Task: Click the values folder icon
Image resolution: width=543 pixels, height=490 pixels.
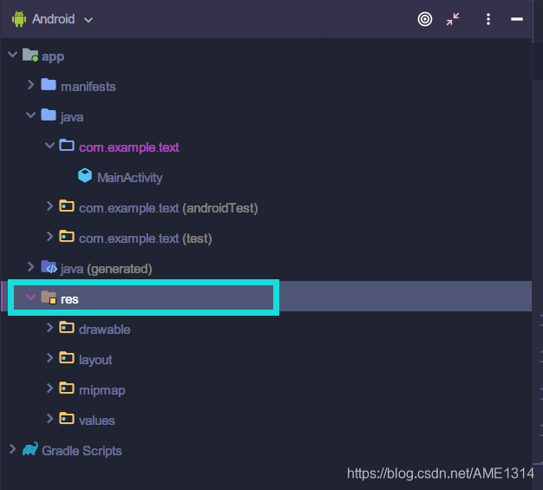Action: 67,418
